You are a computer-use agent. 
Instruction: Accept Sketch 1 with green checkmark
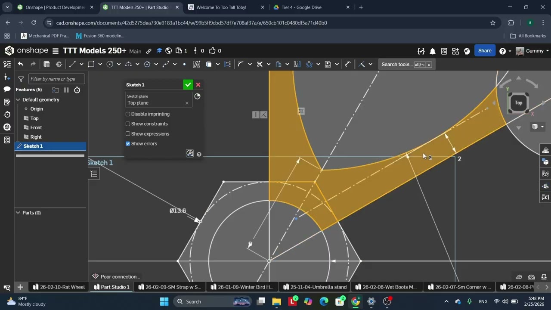tap(188, 85)
